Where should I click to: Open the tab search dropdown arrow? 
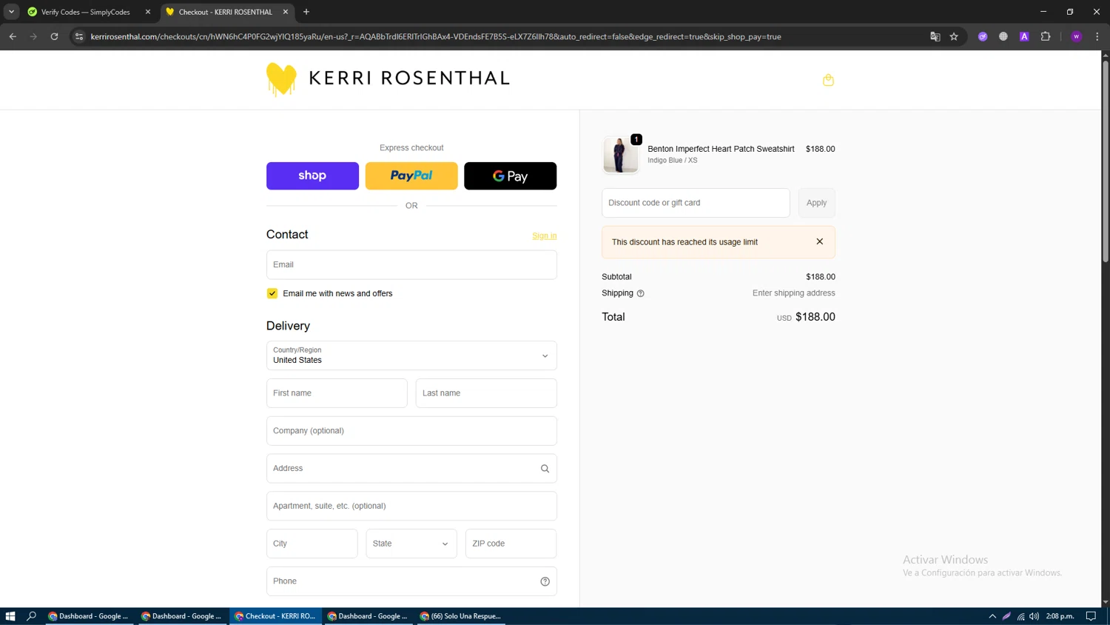click(x=11, y=12)
